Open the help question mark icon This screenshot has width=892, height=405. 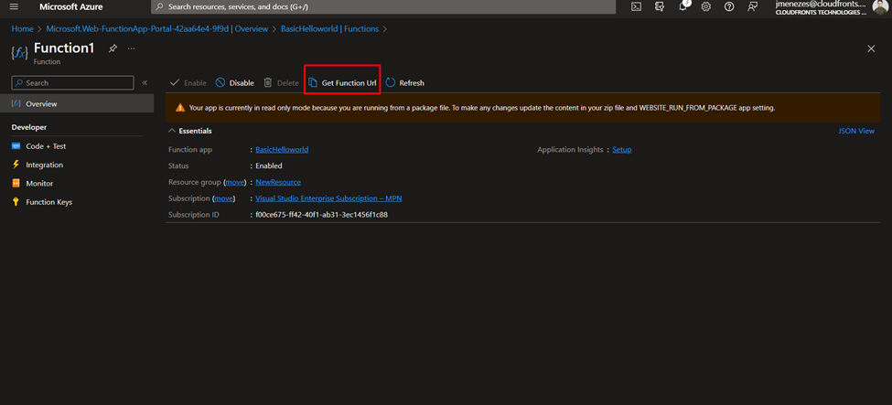pos(729,6)
